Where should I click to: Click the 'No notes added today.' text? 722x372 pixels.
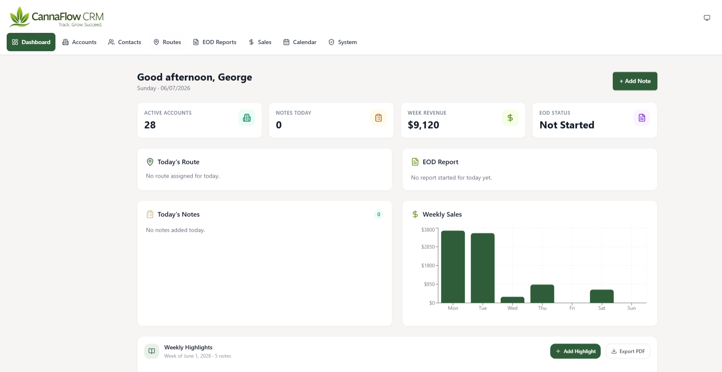pyautogui.click(x=175, y=230)
